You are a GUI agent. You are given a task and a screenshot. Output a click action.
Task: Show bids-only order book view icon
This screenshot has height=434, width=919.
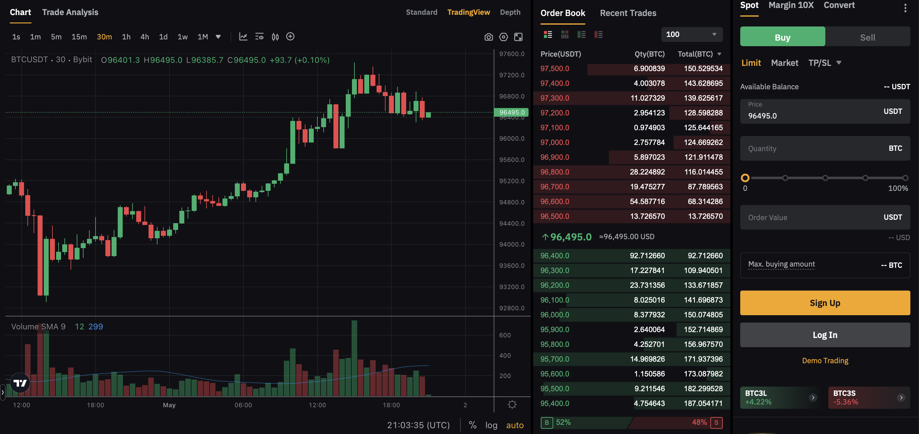coord(582,34)
